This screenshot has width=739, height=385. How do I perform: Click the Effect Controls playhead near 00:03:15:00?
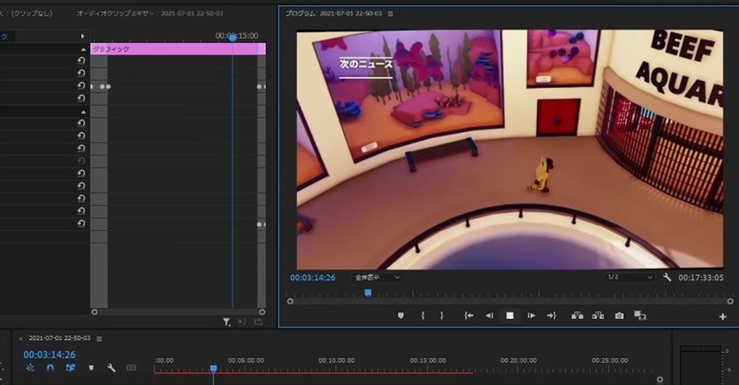pos(233,38)
